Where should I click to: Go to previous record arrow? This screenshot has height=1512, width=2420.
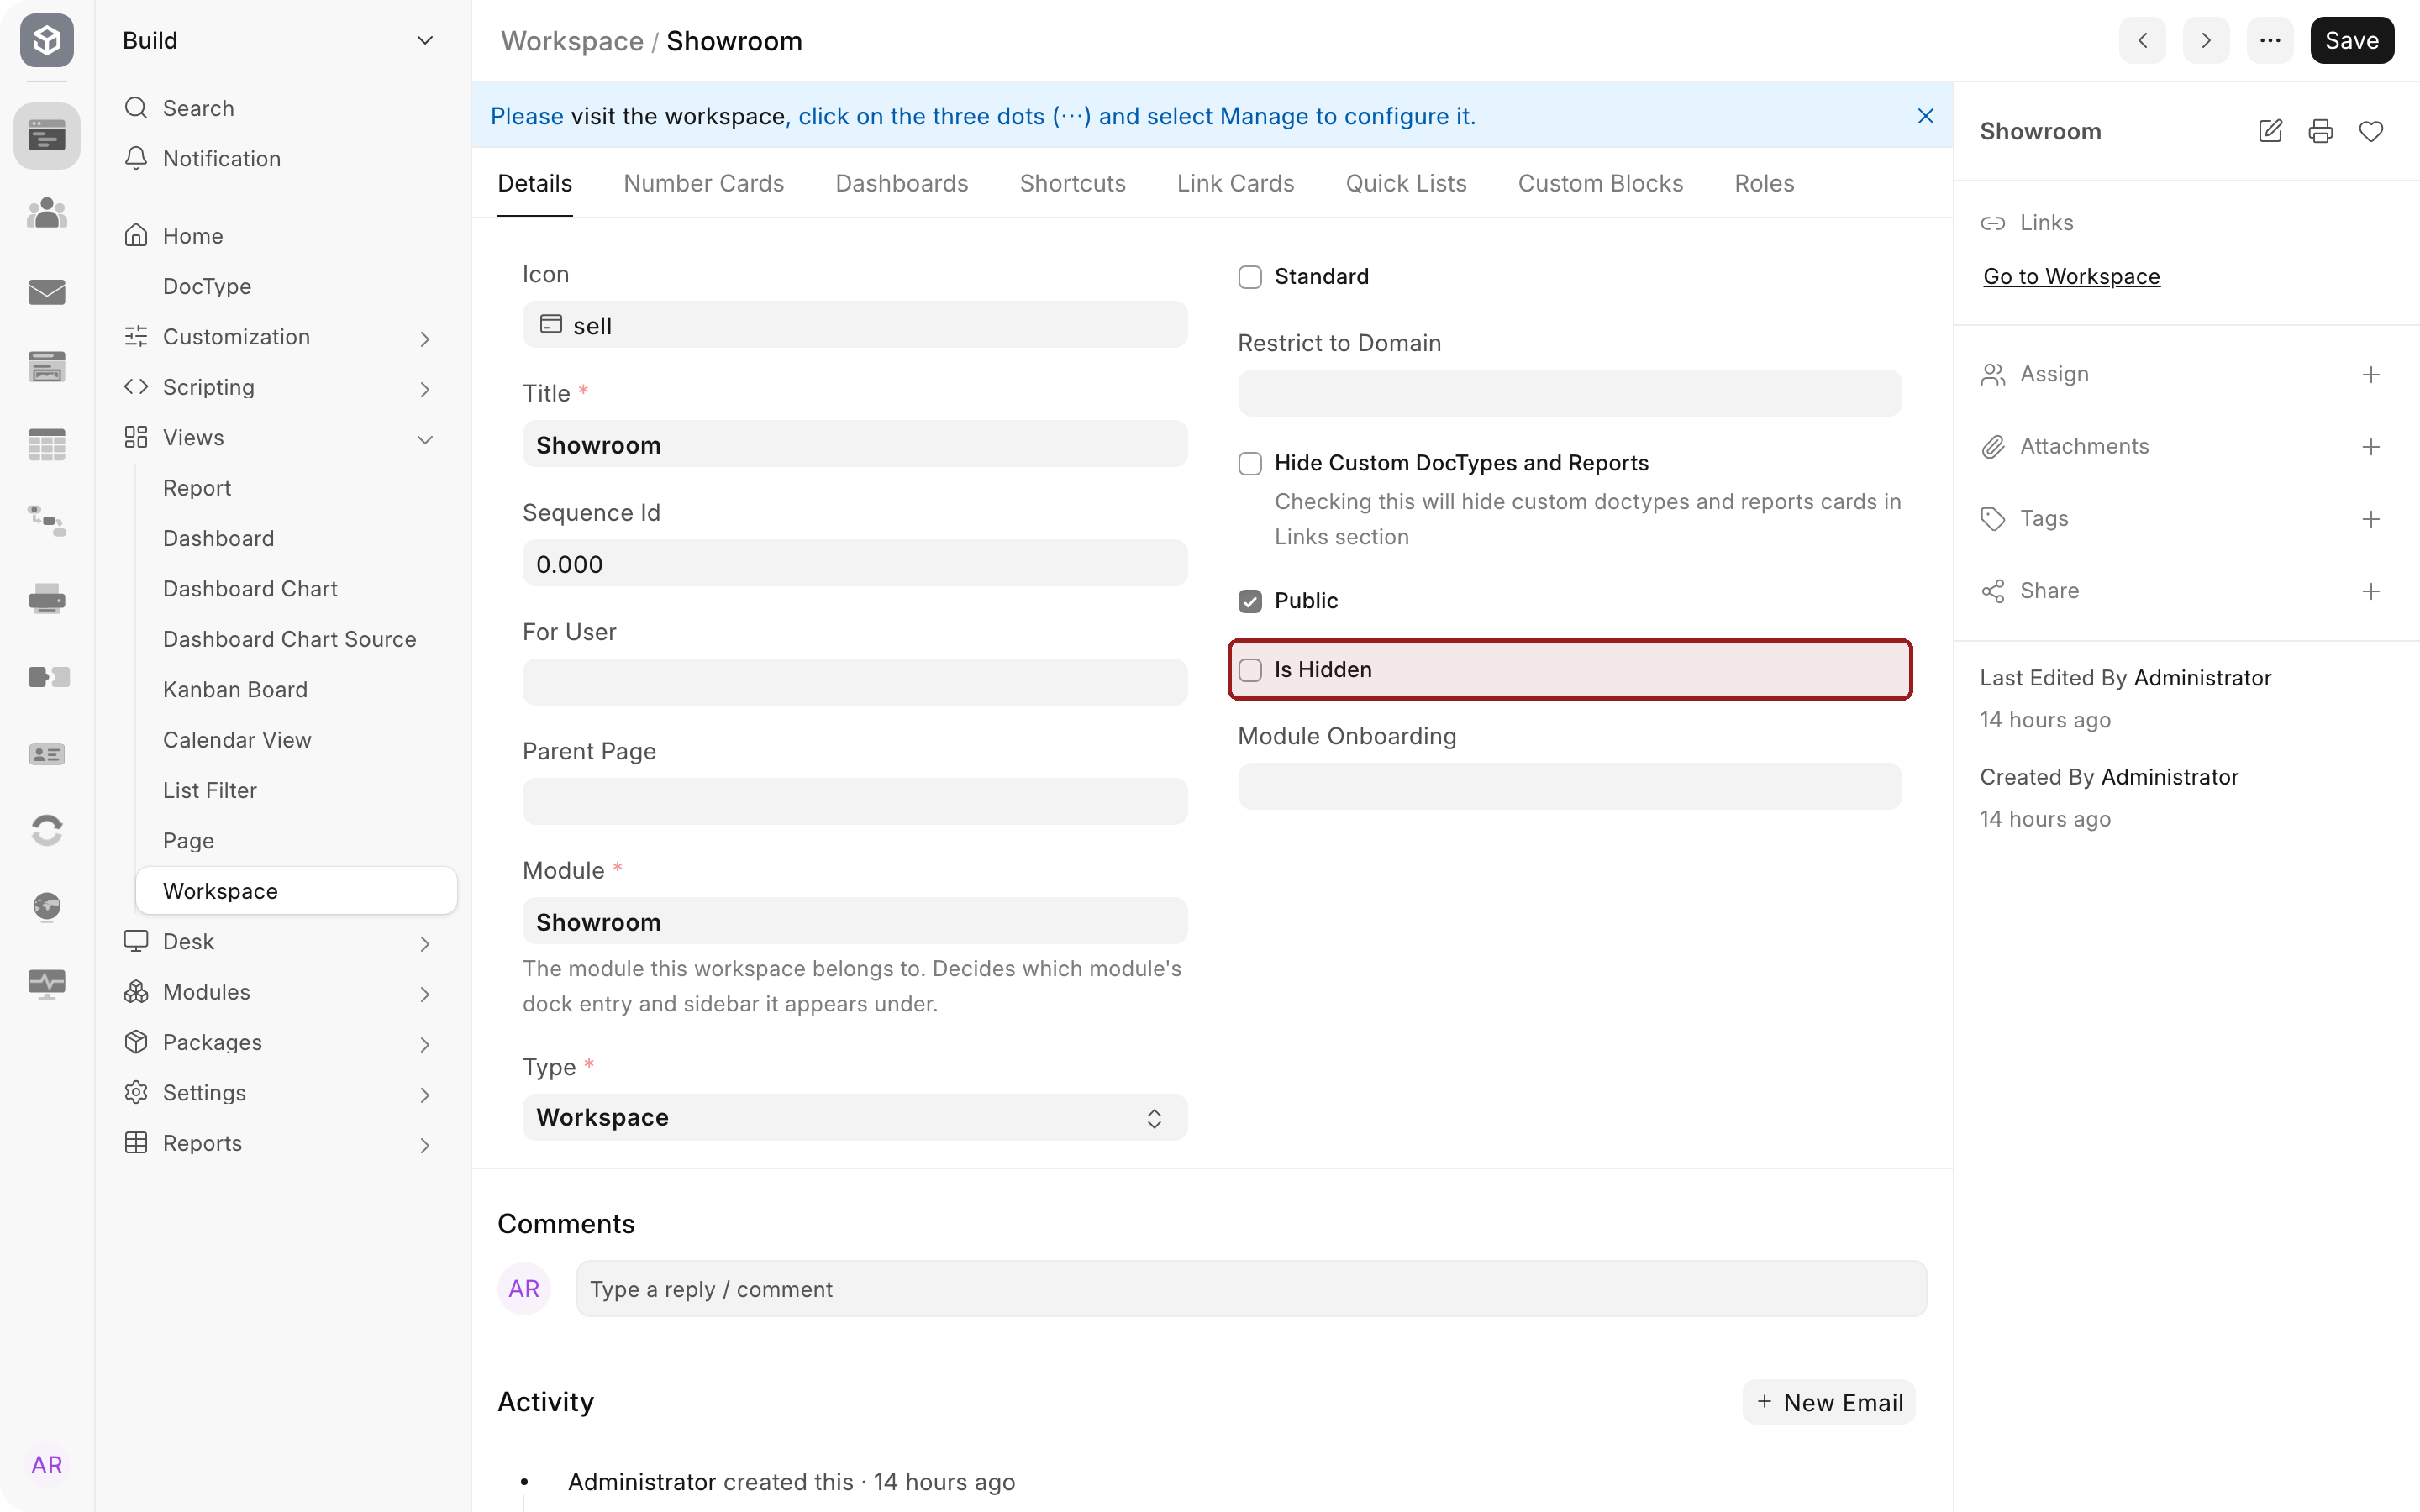[x=2142, y=41]
